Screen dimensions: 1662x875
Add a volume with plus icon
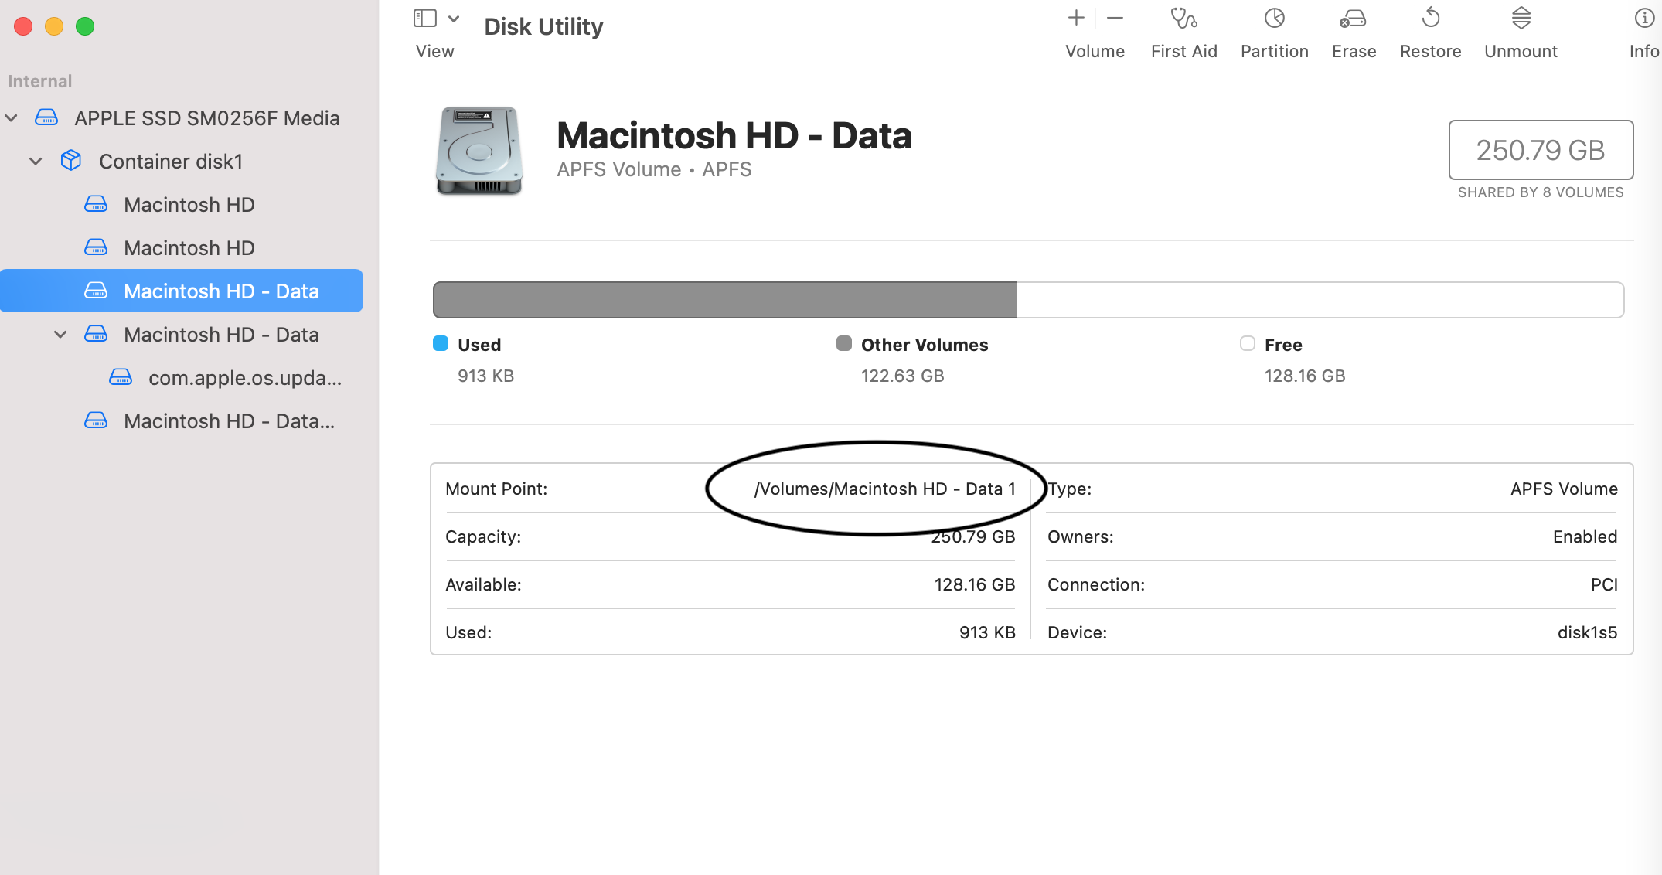point(1076,19)
